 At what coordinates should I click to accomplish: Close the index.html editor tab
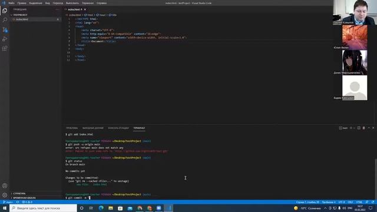[85, 9]
